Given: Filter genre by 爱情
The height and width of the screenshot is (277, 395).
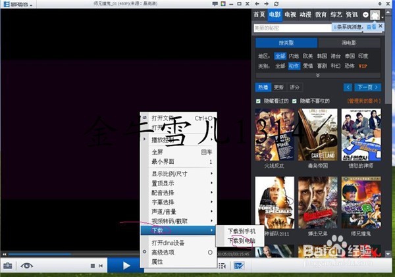Looking at the screenshot, I should (308, 66).
